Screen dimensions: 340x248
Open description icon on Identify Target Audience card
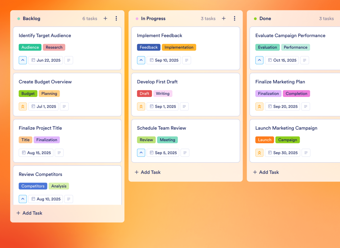[x=69, y=60]
